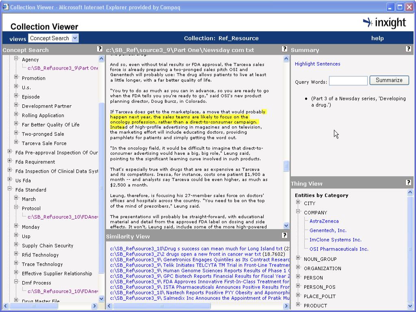The image size is (416, 312).
Task: Open the 2 drugs open a new front document
Action: [x=185, y=254]
